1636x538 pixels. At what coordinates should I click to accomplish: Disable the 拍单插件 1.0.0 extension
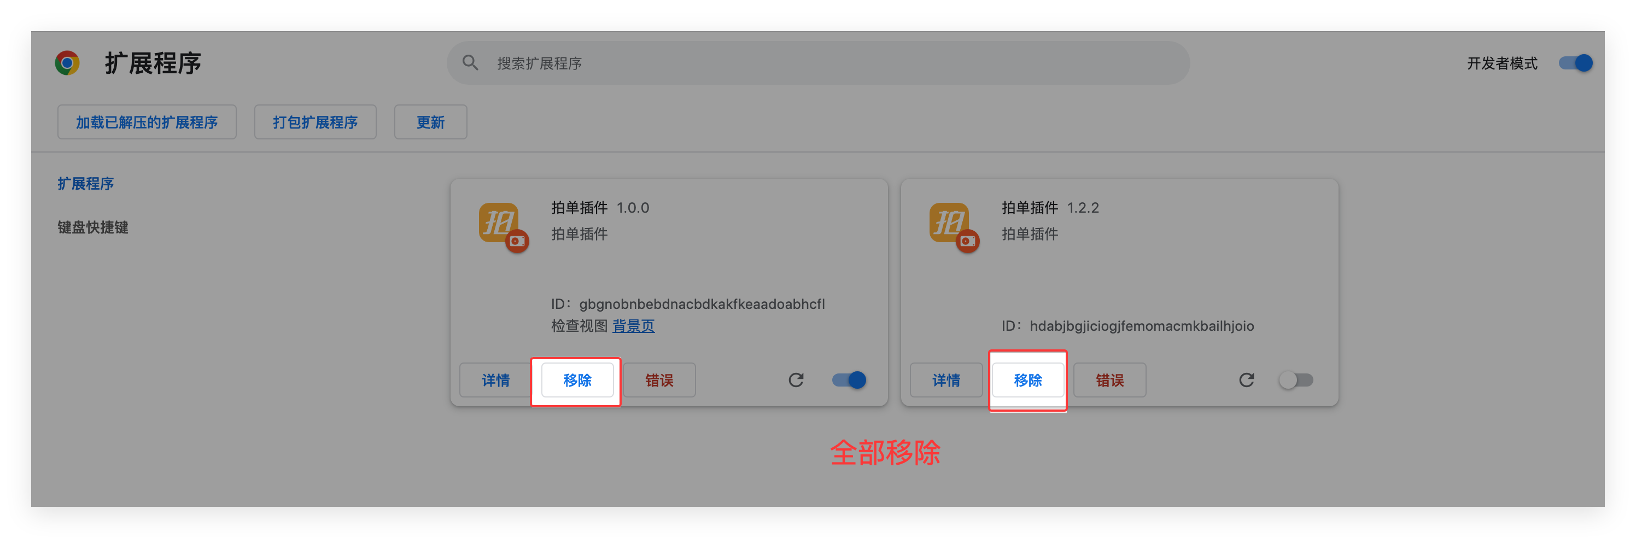point(849,380)
